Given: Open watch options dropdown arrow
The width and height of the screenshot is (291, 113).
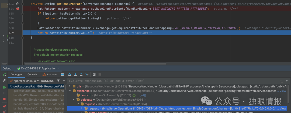Looking at the screenshot, I should (287, 81).
